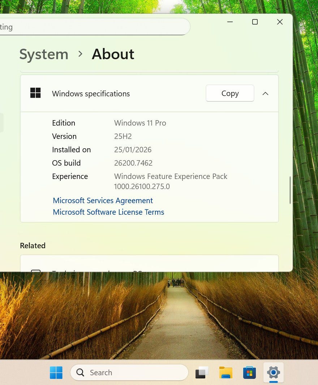
Task: Select the OS build 26200.7462 value
Action: coord(133,163)
